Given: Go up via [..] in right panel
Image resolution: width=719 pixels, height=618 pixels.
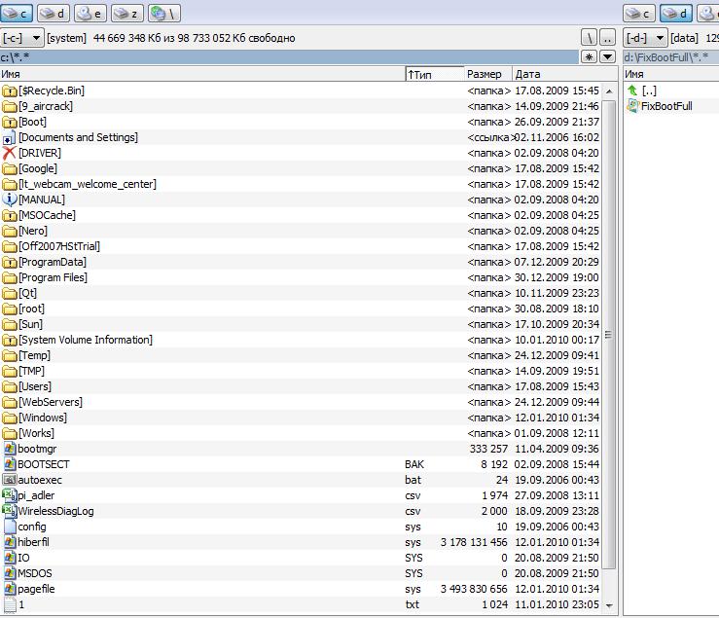Looking at the screenshot, I should tap(649, 91).
